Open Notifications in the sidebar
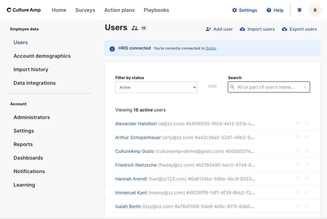This screenshot has height=219, width=327. (x=29, y=171)
